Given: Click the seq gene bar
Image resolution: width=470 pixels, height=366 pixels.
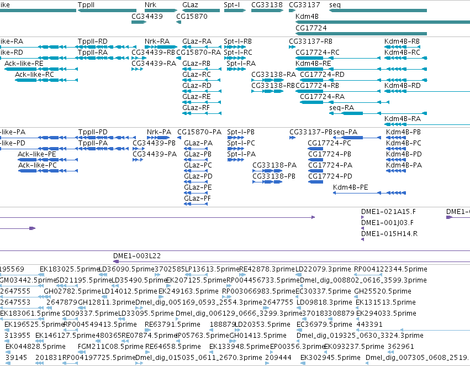Looking at the screenshot, I should point(378,11).
